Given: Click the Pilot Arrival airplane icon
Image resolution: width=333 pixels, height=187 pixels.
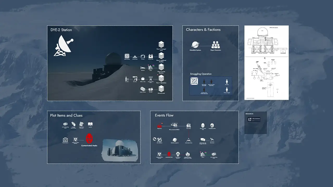Looking at the screenshot, I should coord(212,139).
